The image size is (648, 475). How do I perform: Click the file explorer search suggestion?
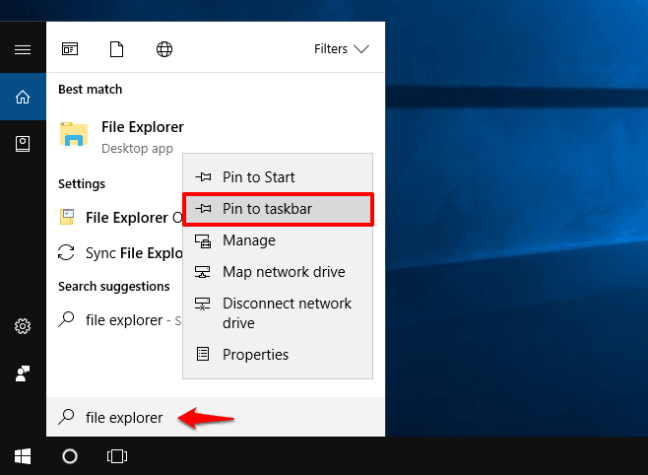tap(118, 319)
